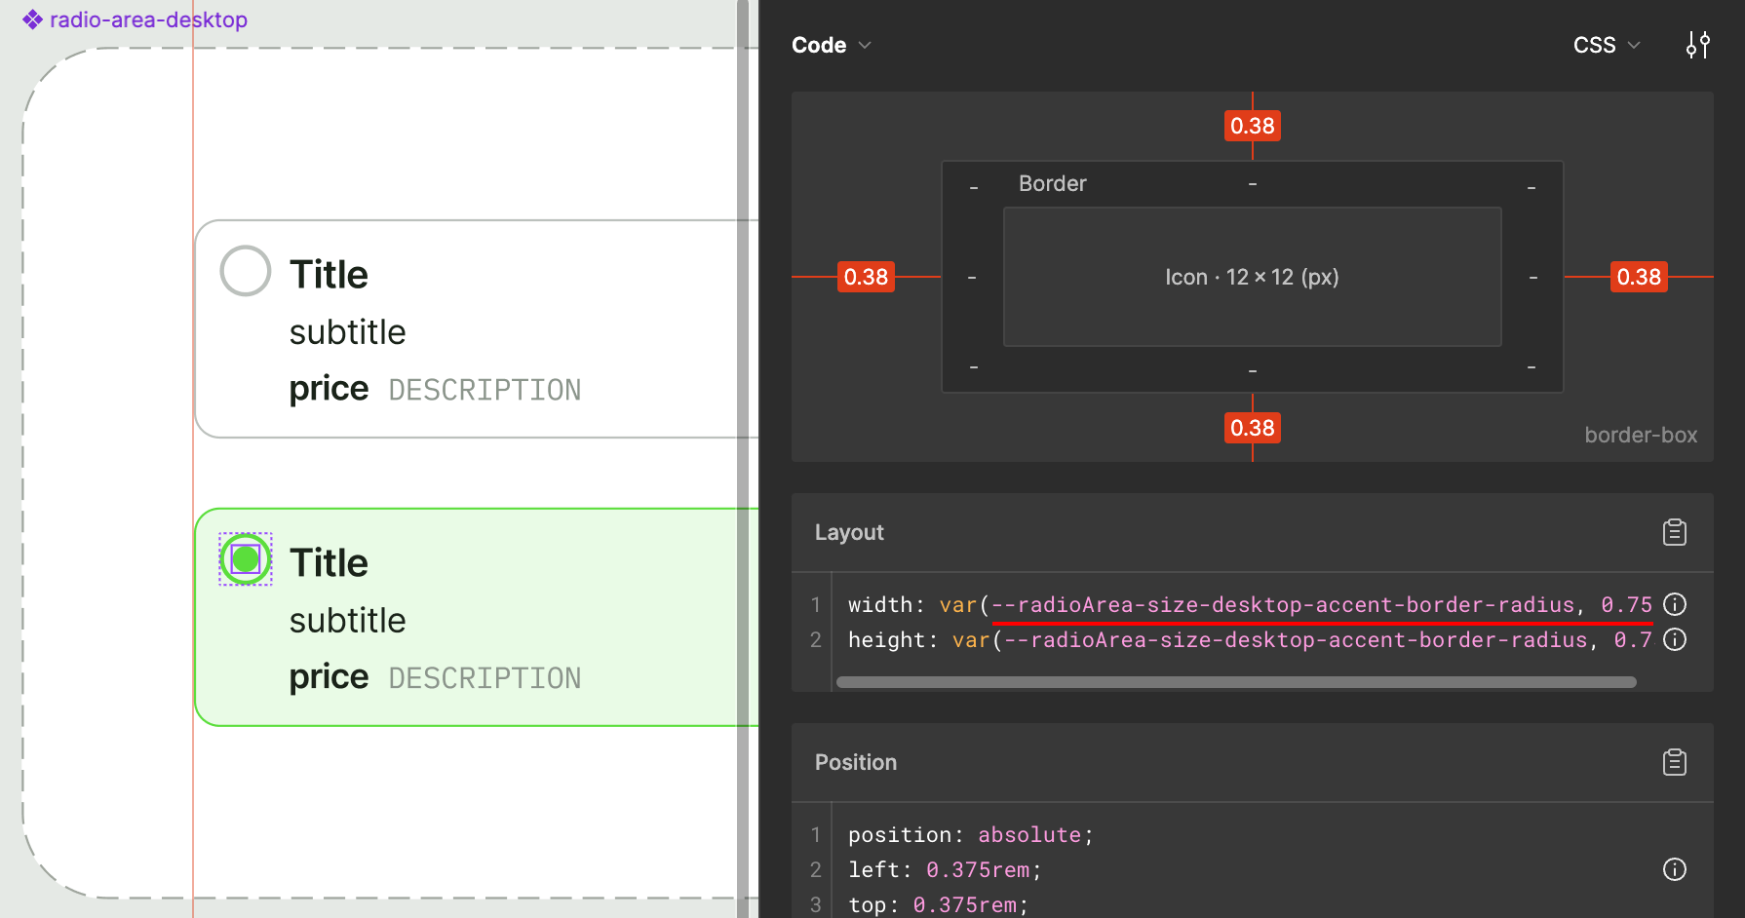
Task: Click the position: absolute code line
Action: [971, 834]
